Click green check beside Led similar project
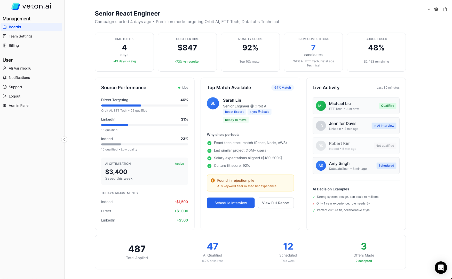Image resolution: width=452 pixels, height=279 pixels. click(209, 150)
